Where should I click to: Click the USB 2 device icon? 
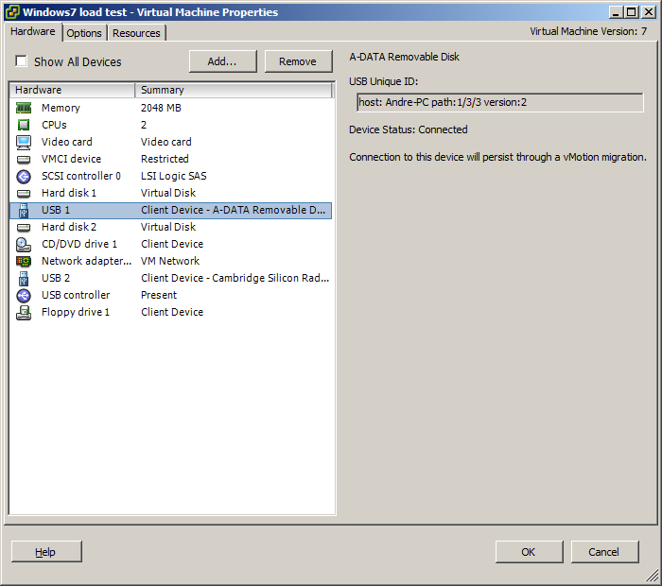pos(24,279)
